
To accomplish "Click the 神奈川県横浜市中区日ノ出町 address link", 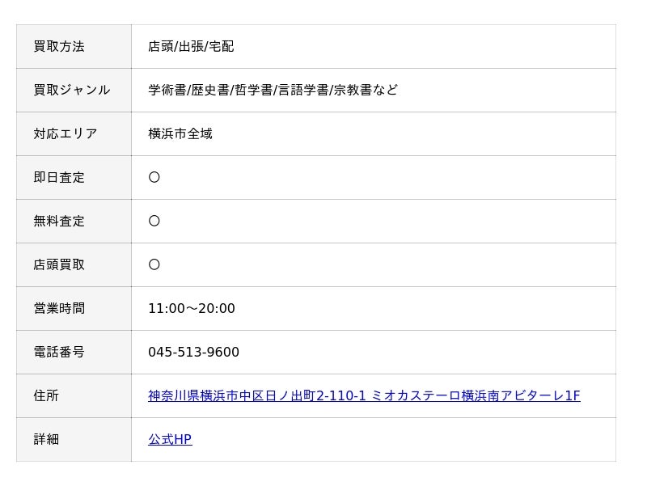I will 364,395.
